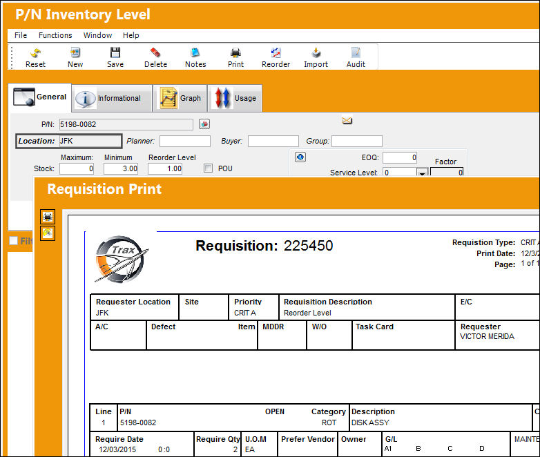Toggle the Filter checkbox at left edge
The width and height of the screenshot is (540, 457).
(x=13, y=240)
